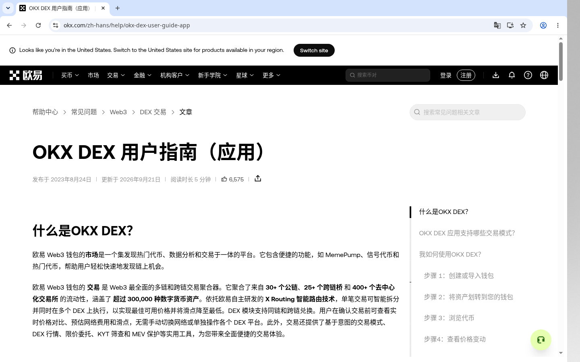Click the Switch site button

(314, 50)
